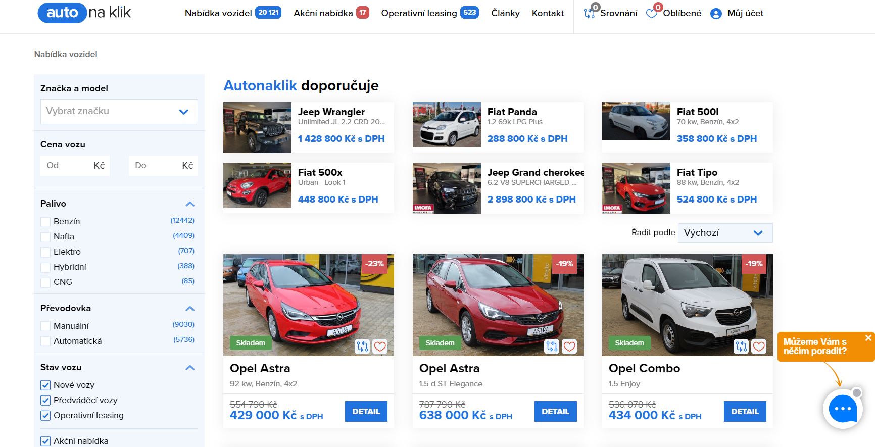875x447 pixels.
Task: Open Nabídka vozidel in top menu
Action: click(218, 13)
